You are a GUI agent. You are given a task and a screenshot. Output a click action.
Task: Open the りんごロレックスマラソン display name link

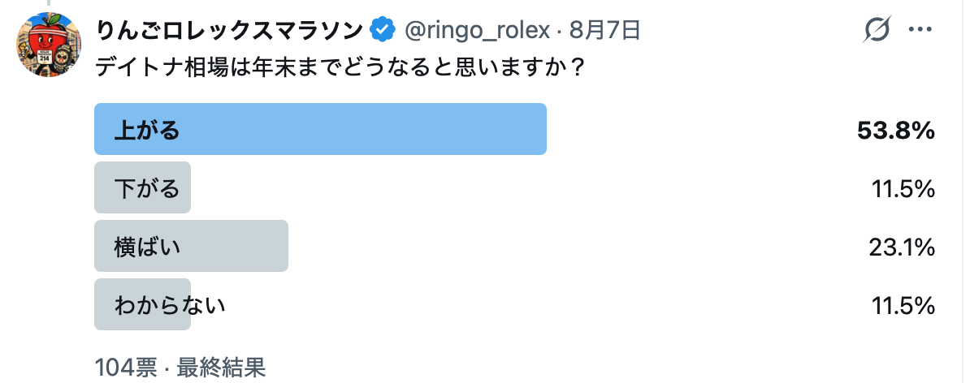tap(229, 29)
